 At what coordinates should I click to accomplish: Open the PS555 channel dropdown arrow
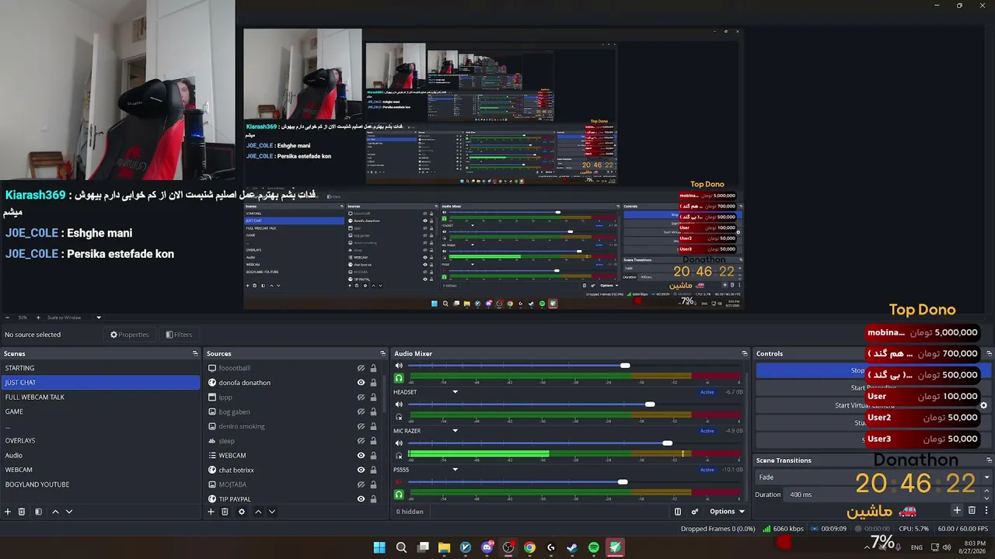(456, 470)
